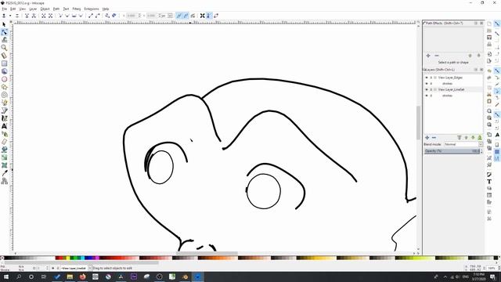Click the Print document icon
The image size is (501, 282).
coord(489,44)
